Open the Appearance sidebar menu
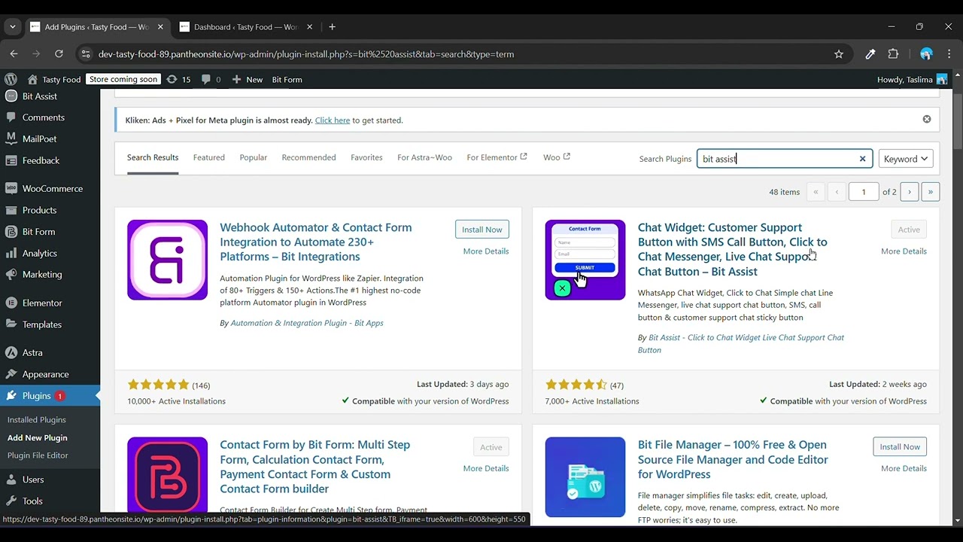 (x=50, y=374)
